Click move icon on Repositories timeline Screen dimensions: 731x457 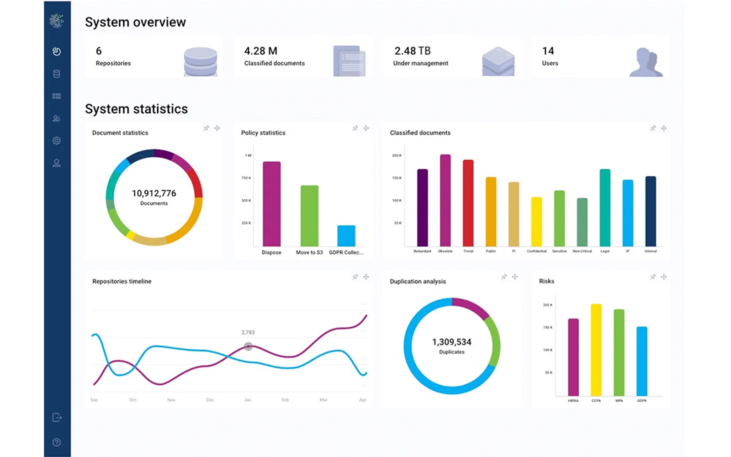click(x=366, y=277)
